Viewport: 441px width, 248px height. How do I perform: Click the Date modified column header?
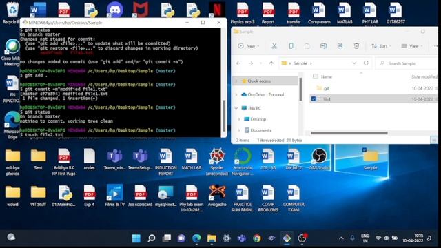pos(424,76)
